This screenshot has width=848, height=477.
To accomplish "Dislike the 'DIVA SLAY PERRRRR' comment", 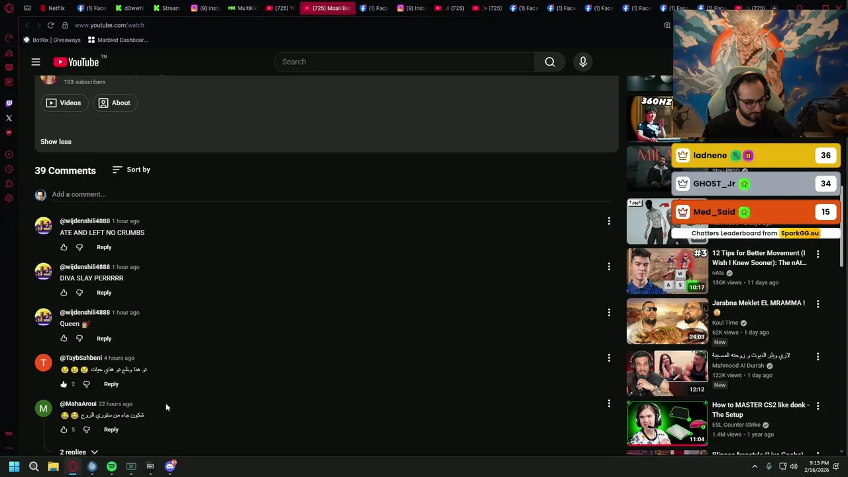I will pos(79,293).
